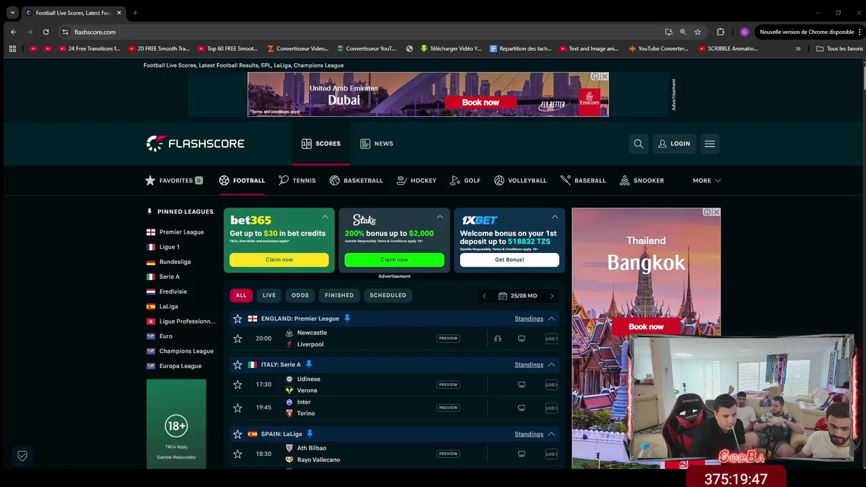Viewport: 866px width, 487px height.
Task: Click the LOGIN button
Action: (674, 143)
